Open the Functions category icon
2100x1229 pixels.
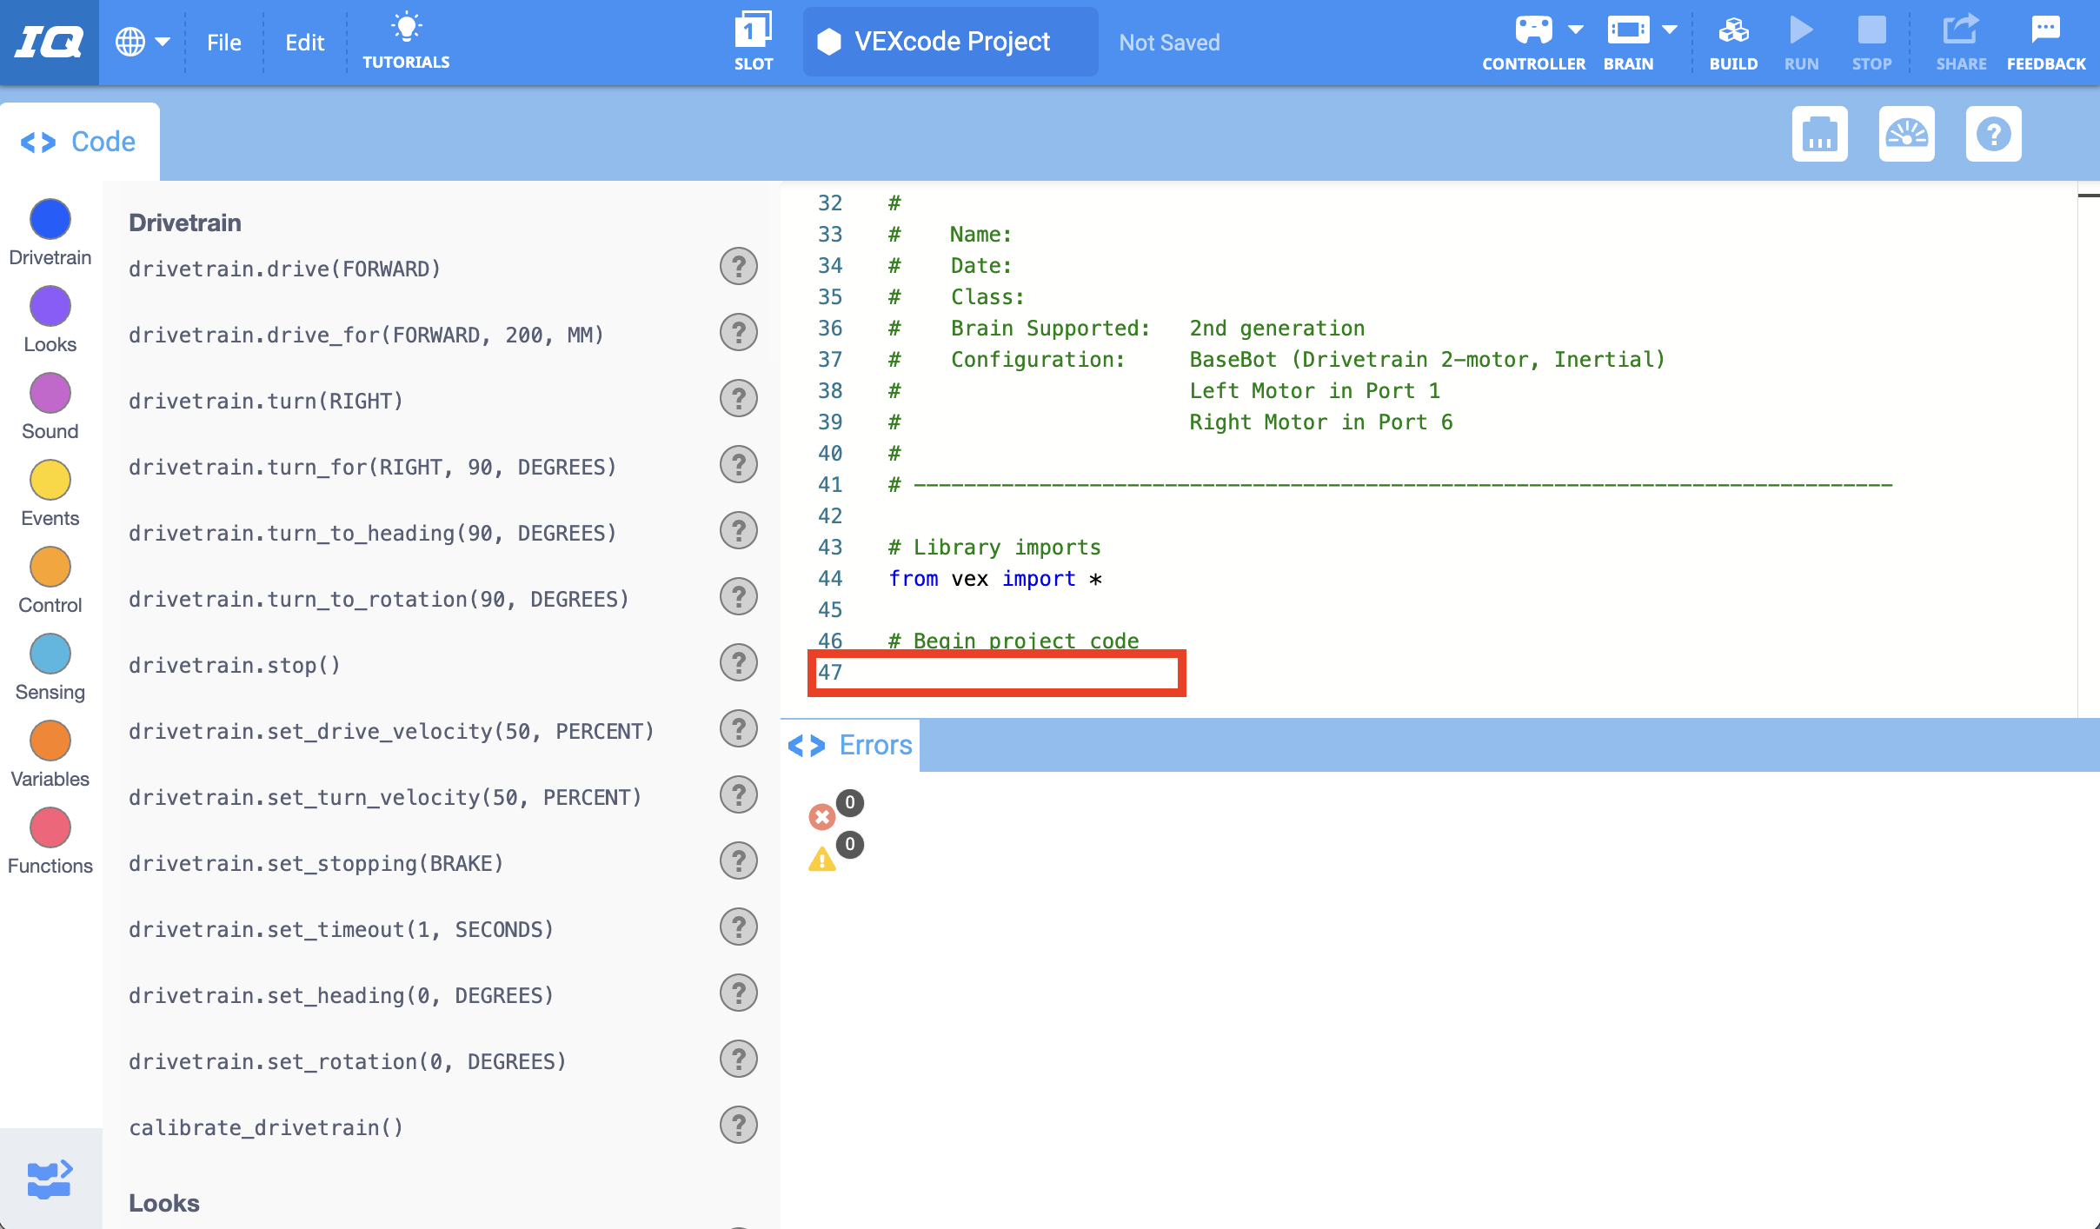(x=50, y=827)
